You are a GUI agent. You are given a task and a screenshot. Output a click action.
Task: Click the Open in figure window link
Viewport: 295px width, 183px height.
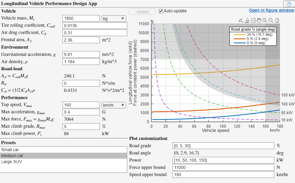click(271, 10)
